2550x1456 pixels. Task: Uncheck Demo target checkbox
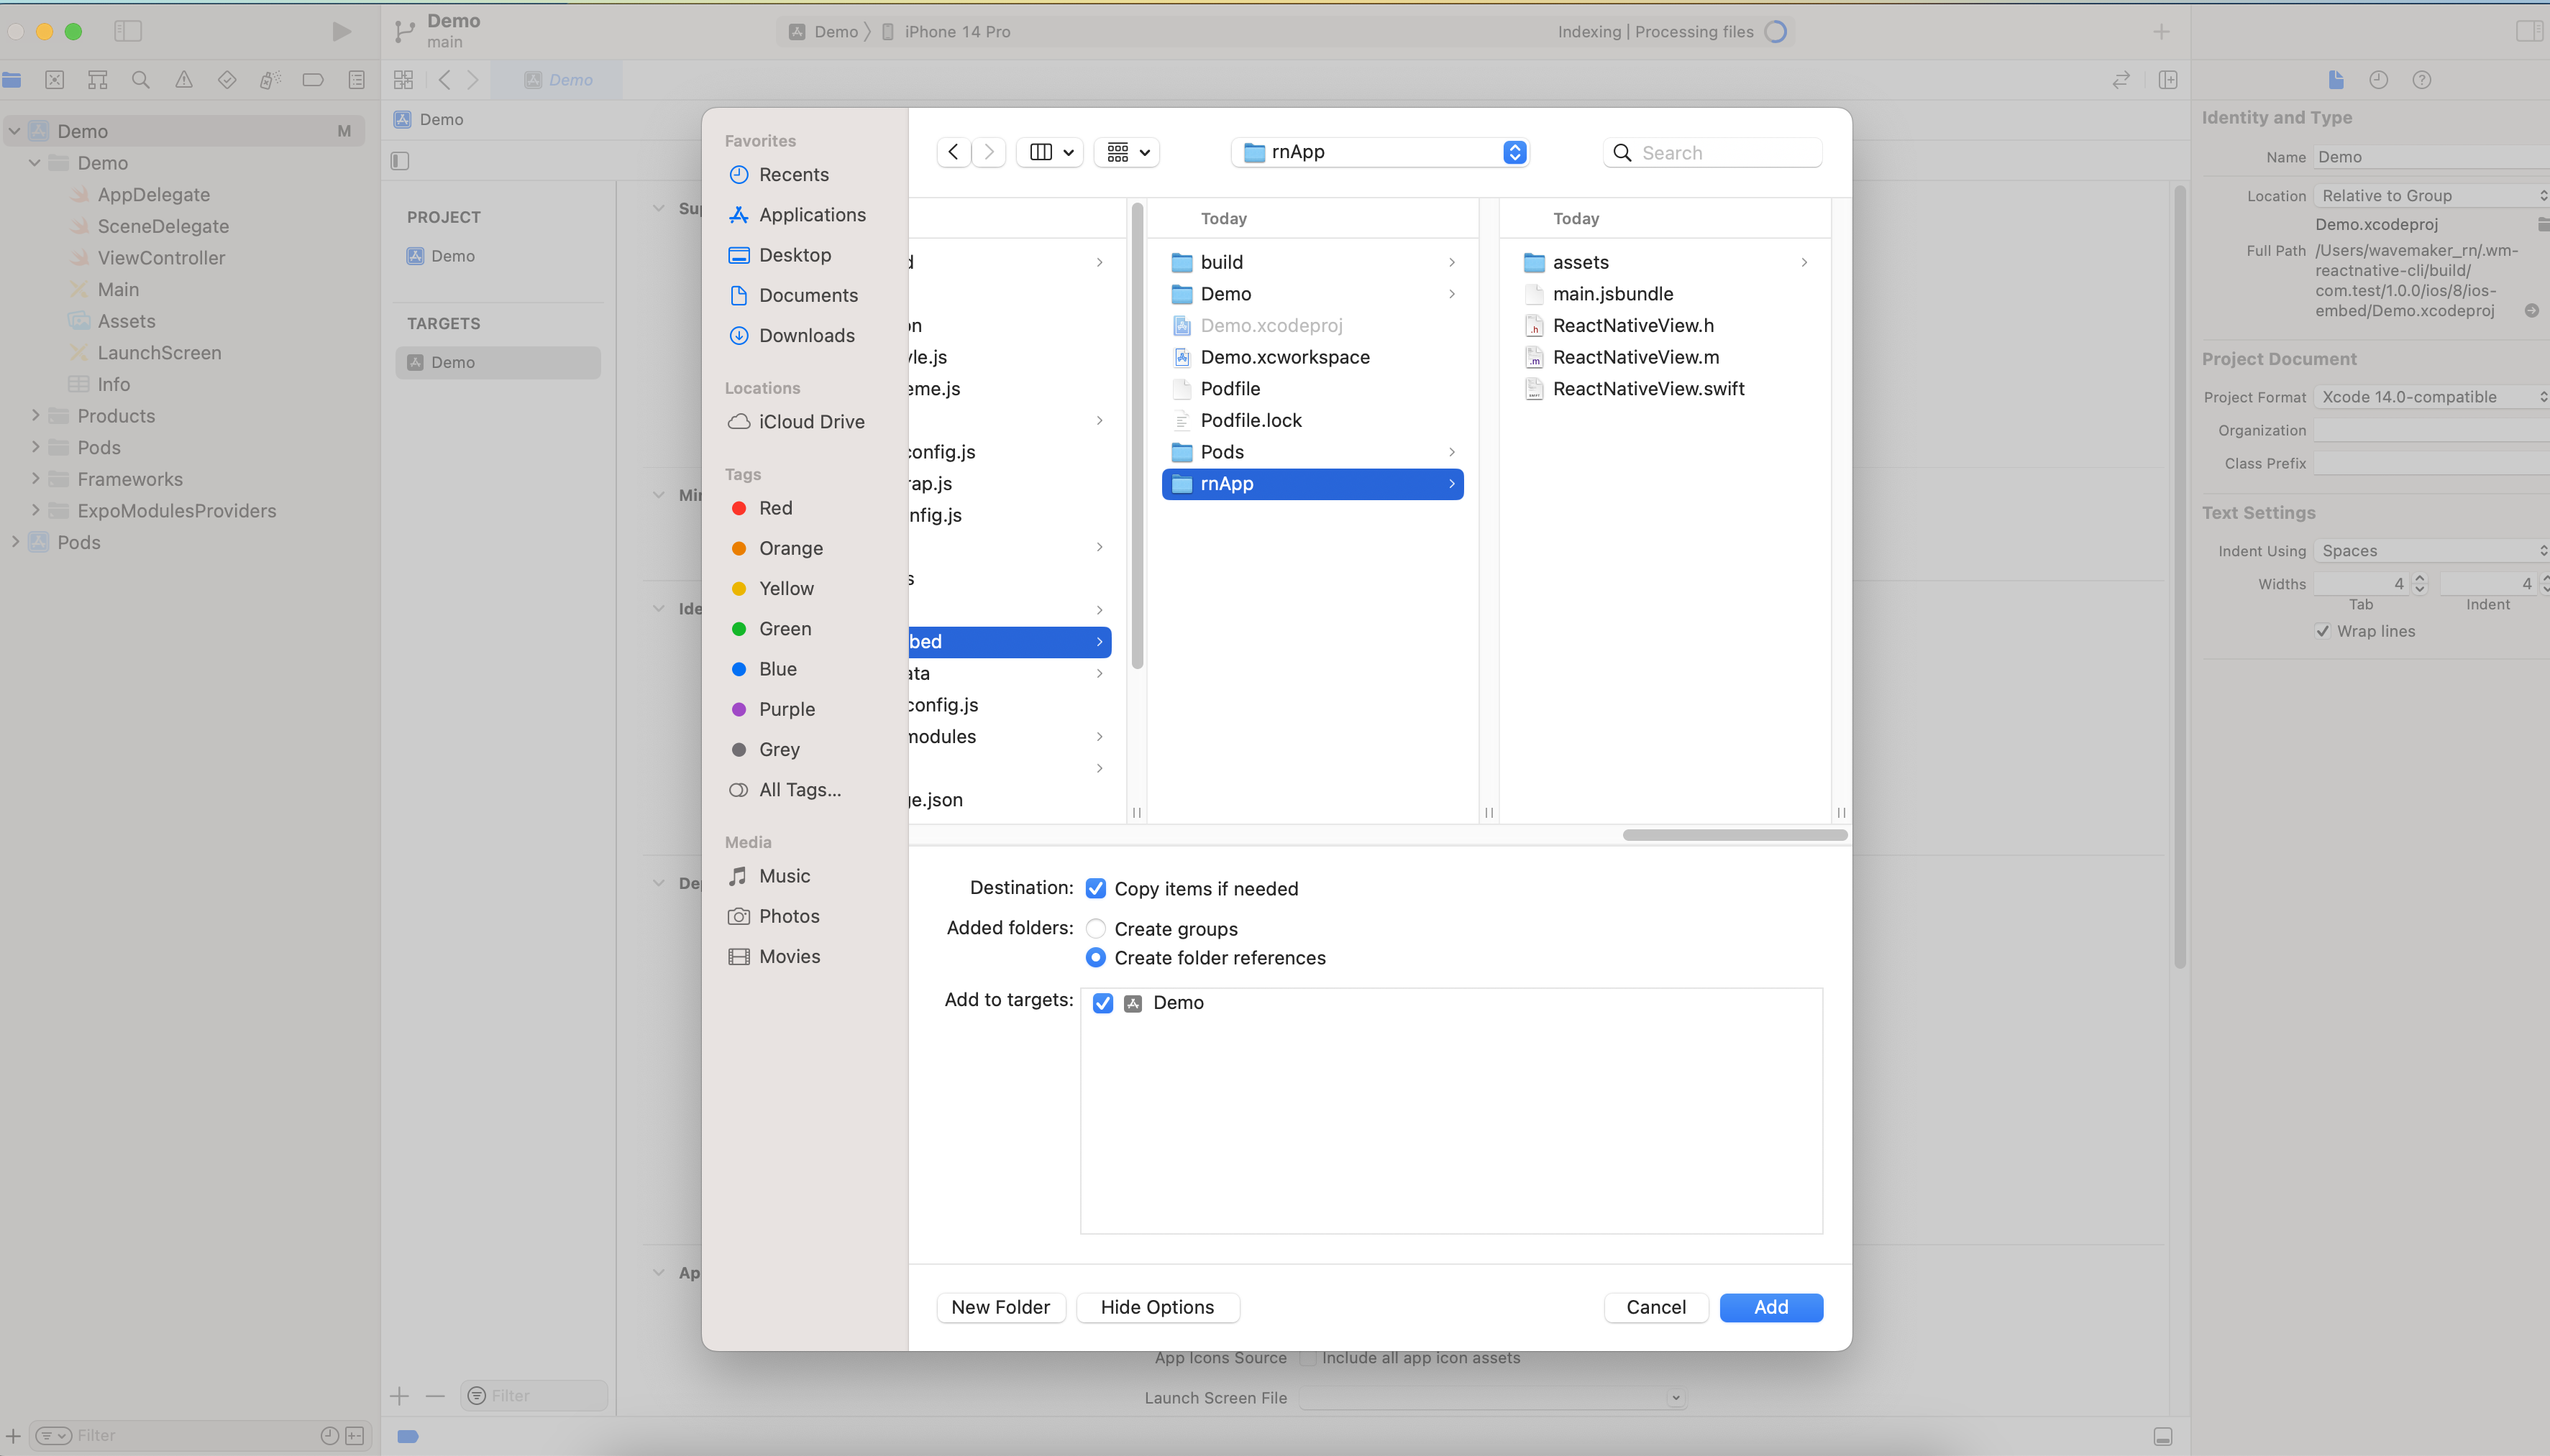[x=1102, y=1003]
